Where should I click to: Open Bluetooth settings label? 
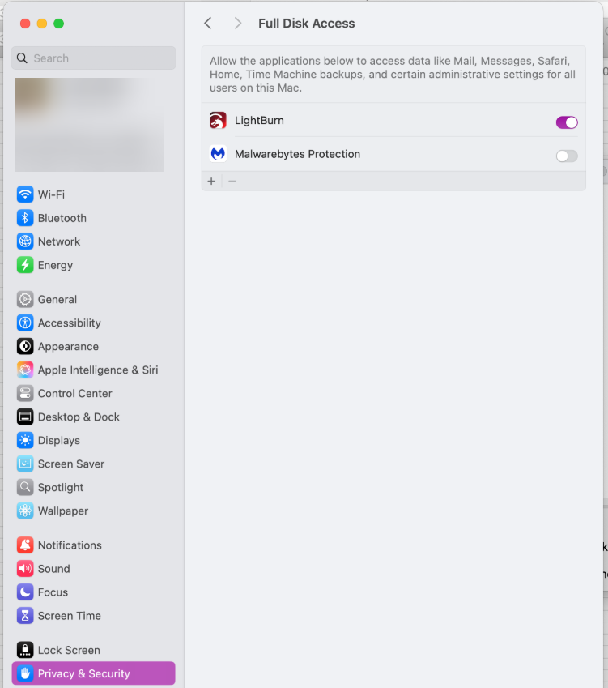(x=62, y=218)
